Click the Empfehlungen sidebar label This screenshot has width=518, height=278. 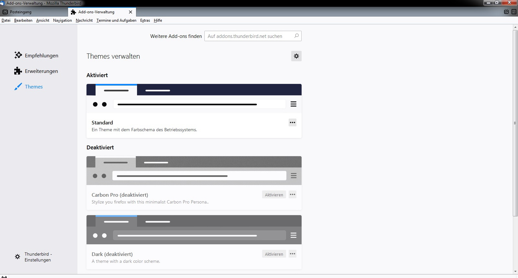(x=41, y=55)
